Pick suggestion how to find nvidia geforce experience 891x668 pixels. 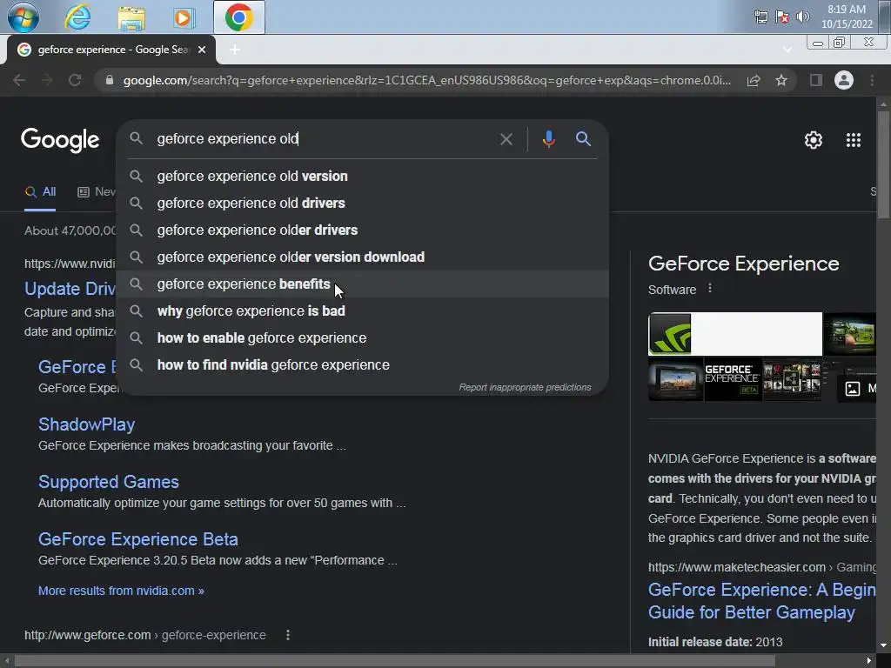tap(363, 364)
